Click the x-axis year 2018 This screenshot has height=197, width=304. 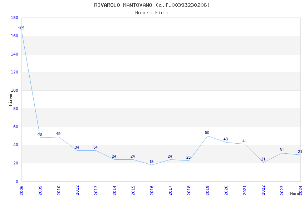[189, 190]
